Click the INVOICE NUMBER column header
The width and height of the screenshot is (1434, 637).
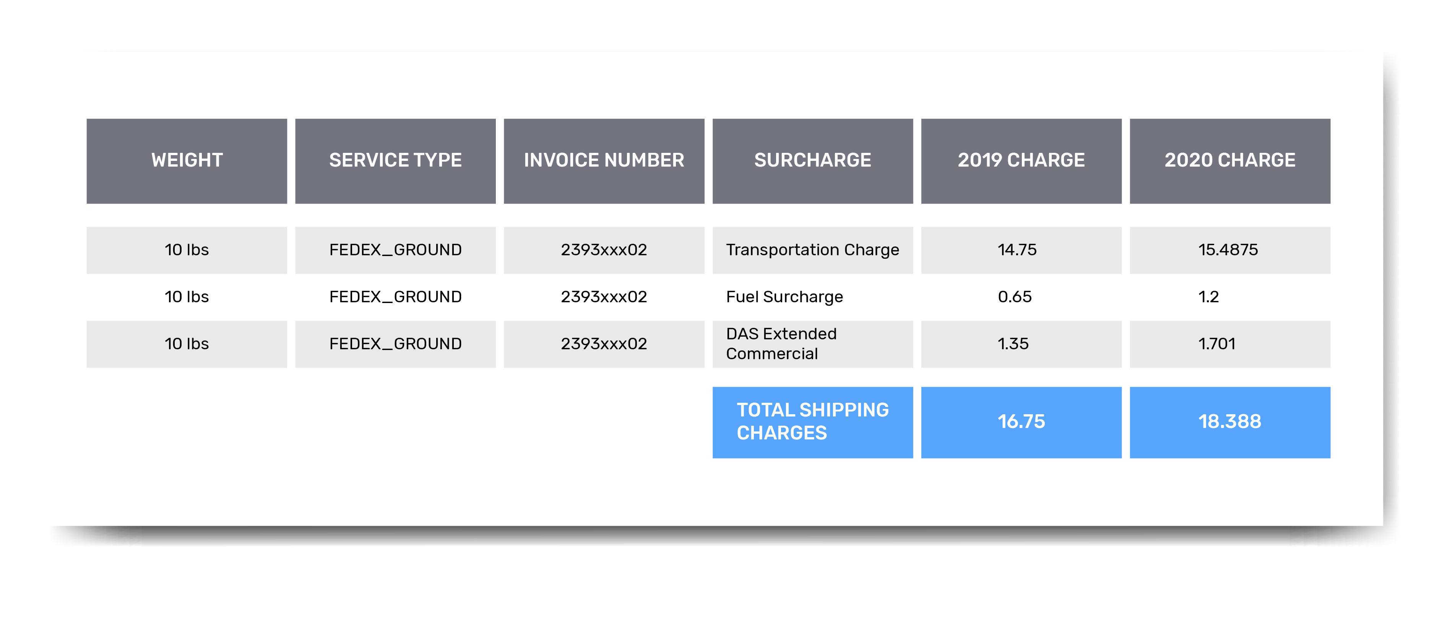point(604,161)
